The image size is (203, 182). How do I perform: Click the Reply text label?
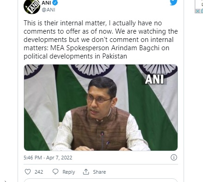[x=68, y=172]
